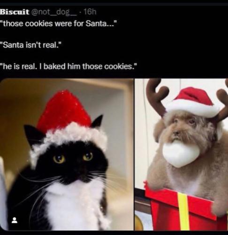Viewport: 228px width, 235px height.
Task: Open the dog in gift box photo
Action: [182, 155]
